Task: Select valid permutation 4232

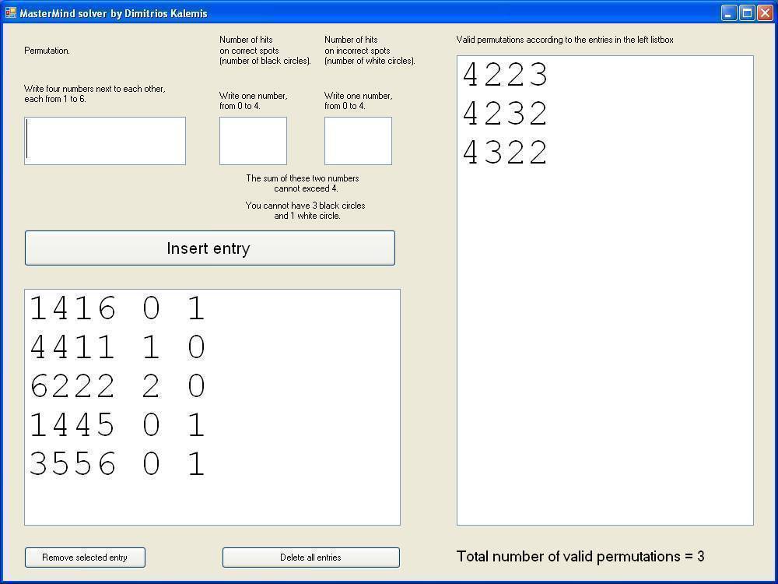Action: tap(605, 114)
